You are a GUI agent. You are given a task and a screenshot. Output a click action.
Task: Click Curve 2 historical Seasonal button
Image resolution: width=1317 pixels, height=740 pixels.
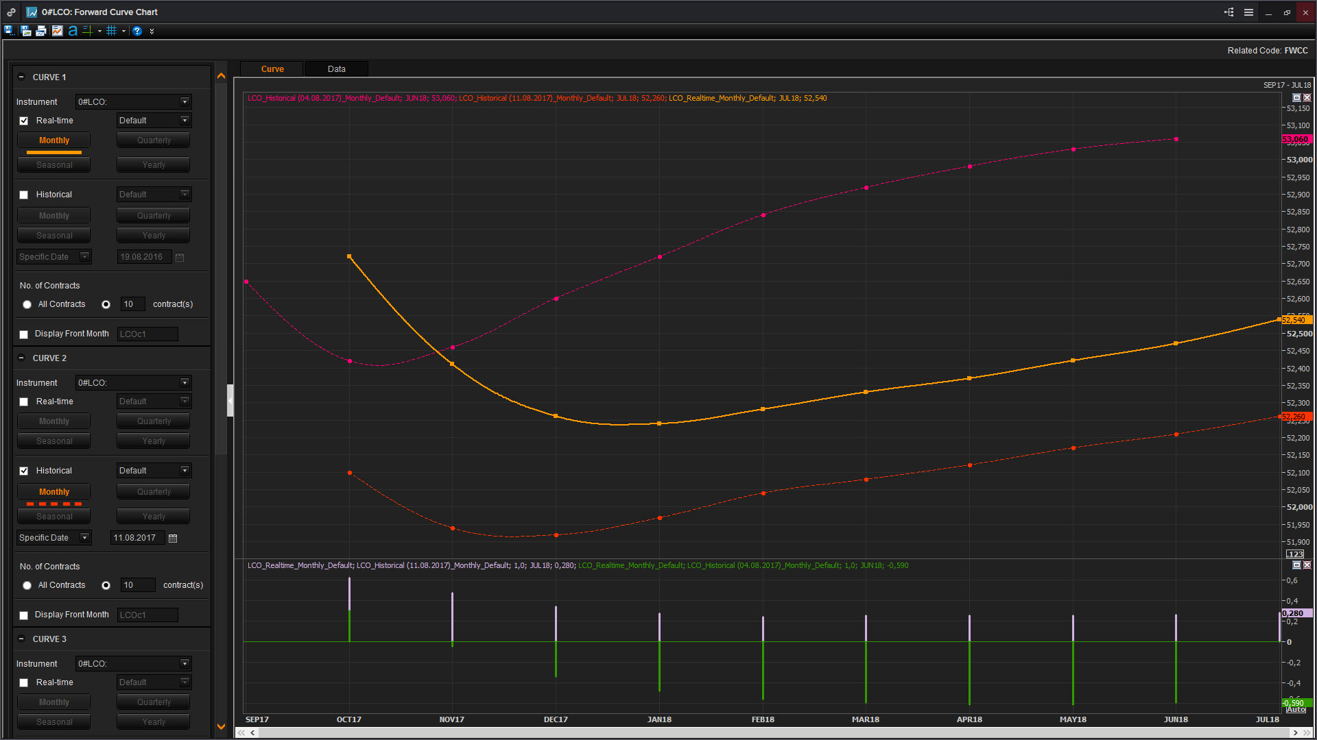pyautogui.click(x=54, y=517)
